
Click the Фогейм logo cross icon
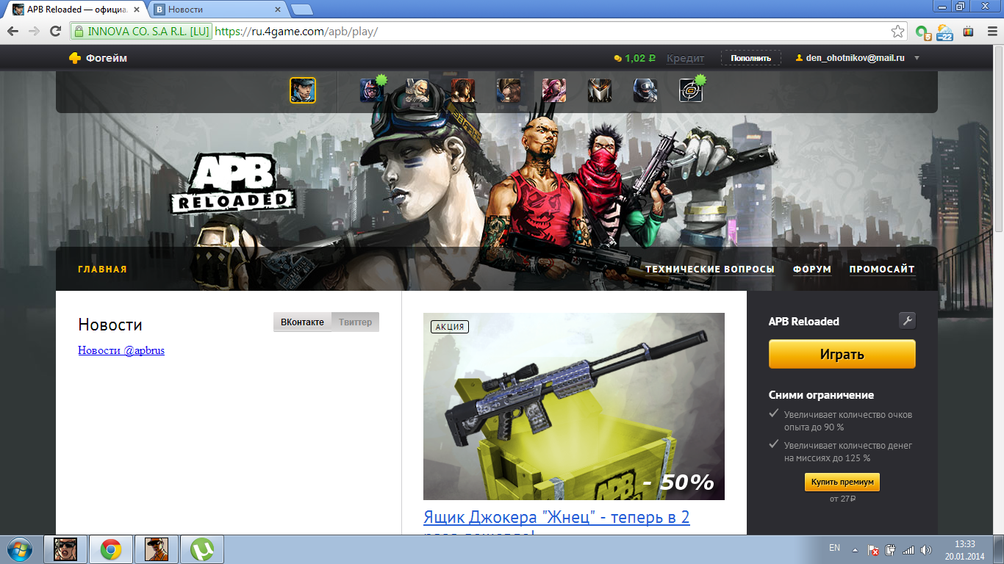click(75, 58)
